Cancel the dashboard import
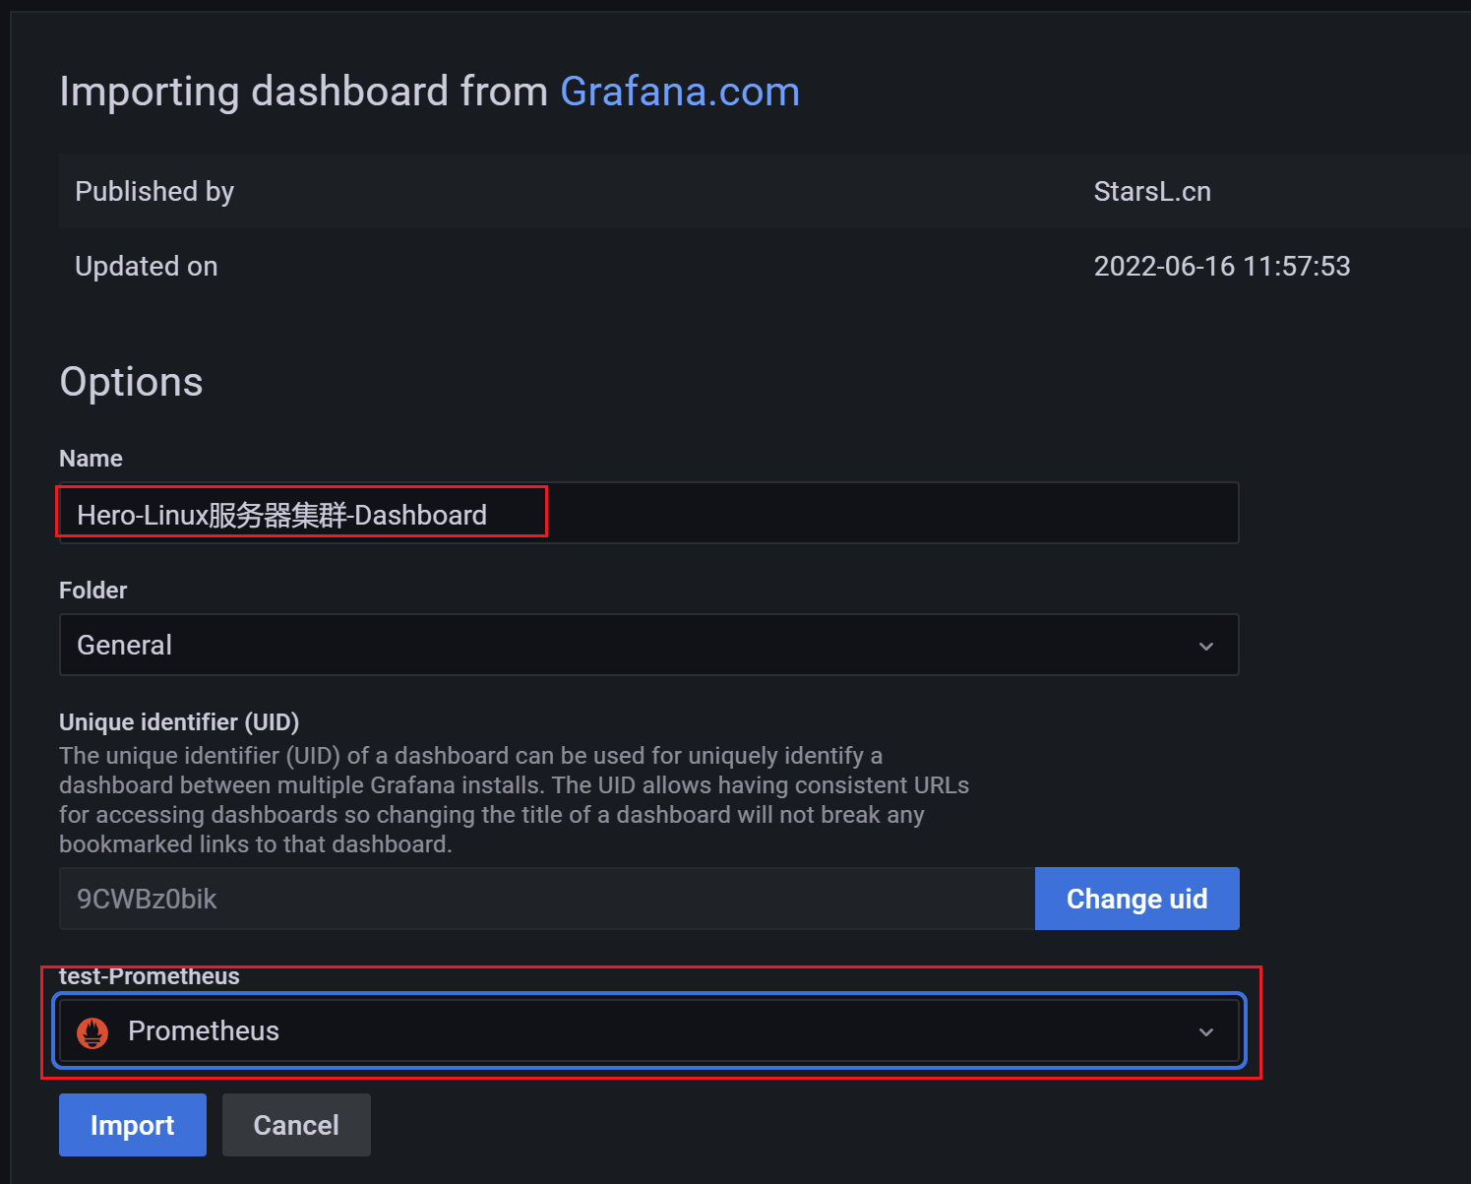1471x1184 pixels. click(296, 1125)
